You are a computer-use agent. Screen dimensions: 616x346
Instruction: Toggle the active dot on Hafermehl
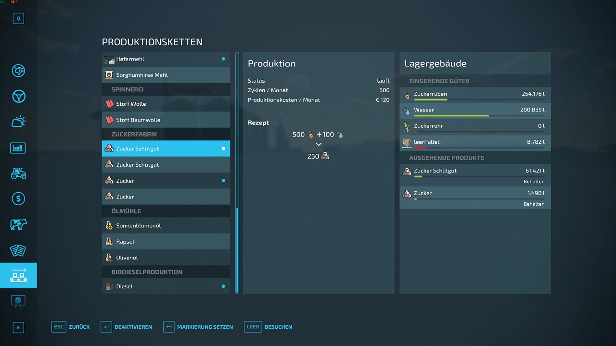[223, 59]
